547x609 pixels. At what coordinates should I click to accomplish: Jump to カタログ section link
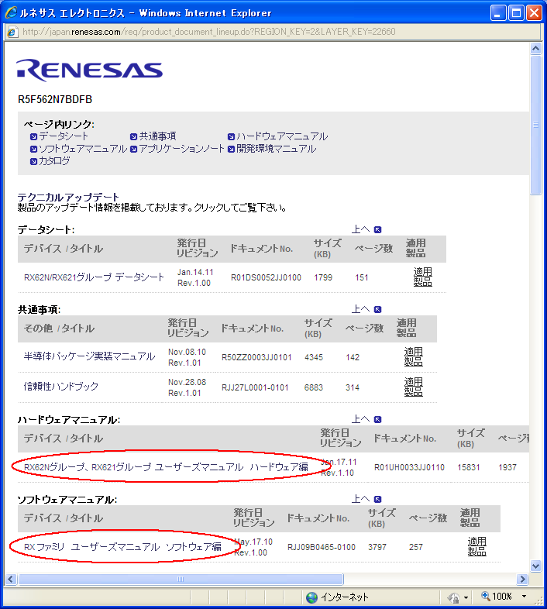tap(54, 161)
